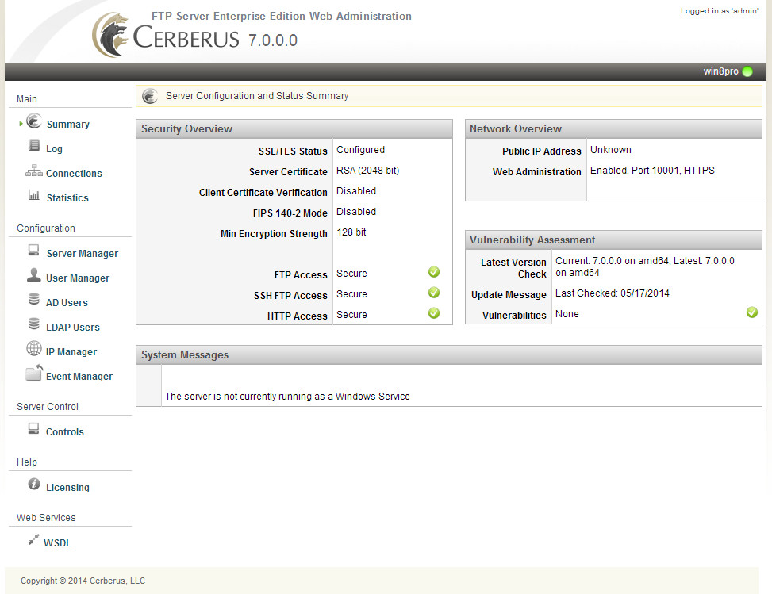772x594 pixels.
Task: Click the SSH FTP Access green checkmark
Action: pos(434,293)
